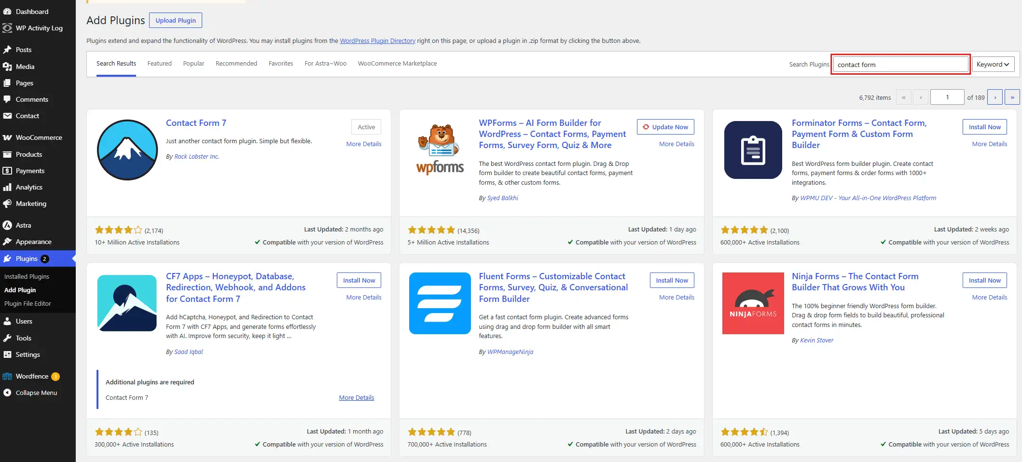Click the Payments dollar icon
Viewport: 1022px width, 462px height.
pos(7,171)
